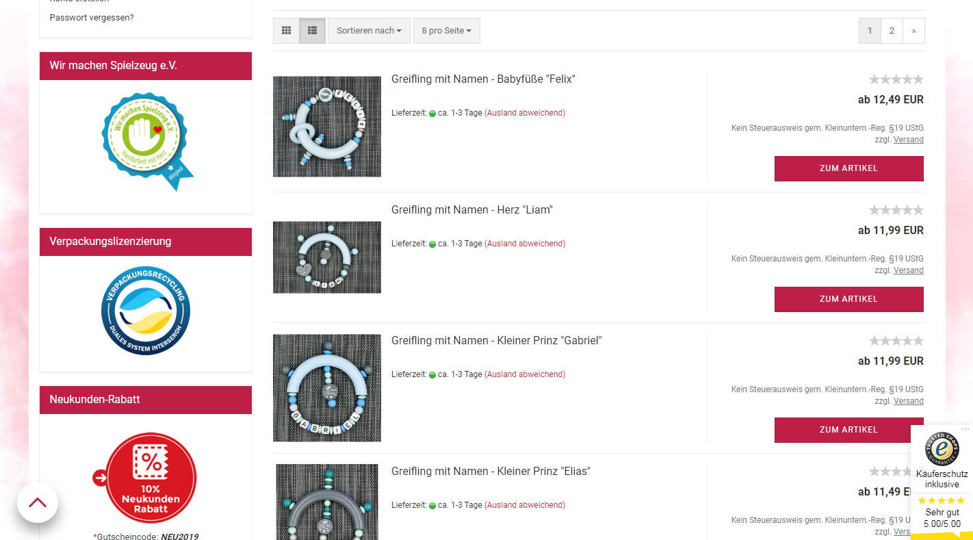Viewport: 973px width, 540px height.
Task: Switch to list view layout
Action: click(313, 31)
